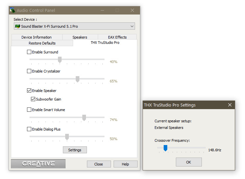Viewport: 245px width, 179px height.
Task: Select the Sound Blaster X-Fi Surround 5.1 Pro combo box
Action: (74, 26)
